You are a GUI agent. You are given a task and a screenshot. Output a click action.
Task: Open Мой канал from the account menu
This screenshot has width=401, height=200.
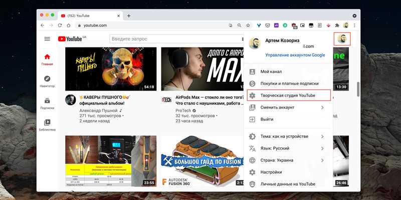288,71
